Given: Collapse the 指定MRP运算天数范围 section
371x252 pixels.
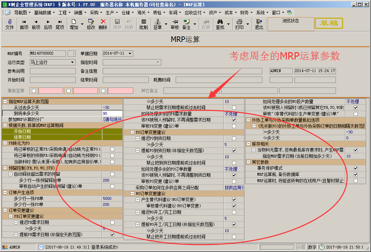Looking at the screenshot, I should 5,101.
